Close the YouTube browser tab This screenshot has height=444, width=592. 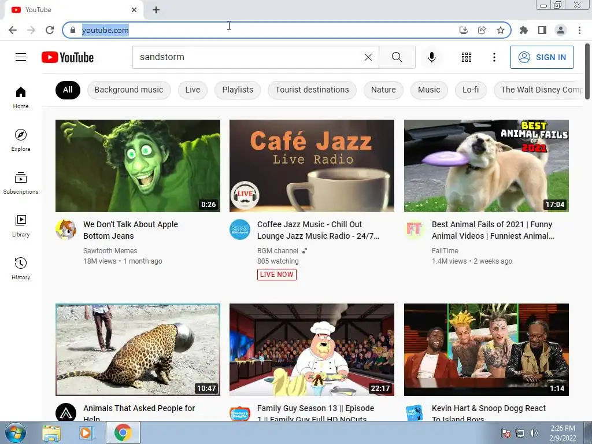click(x=134, y=10)
